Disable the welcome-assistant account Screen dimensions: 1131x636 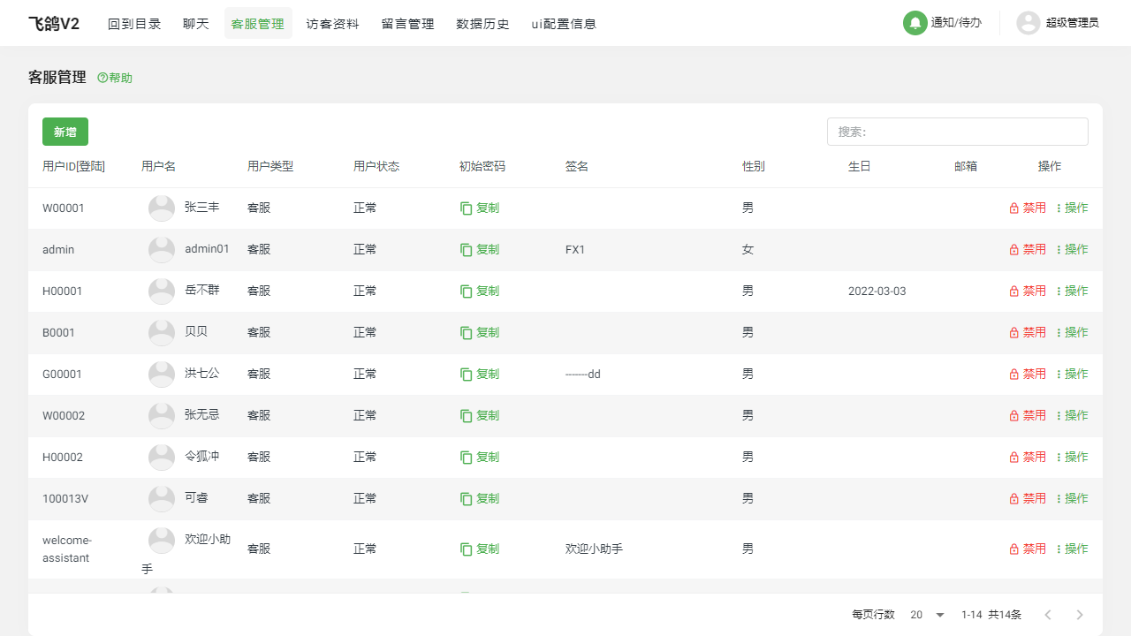point(1028,549)
